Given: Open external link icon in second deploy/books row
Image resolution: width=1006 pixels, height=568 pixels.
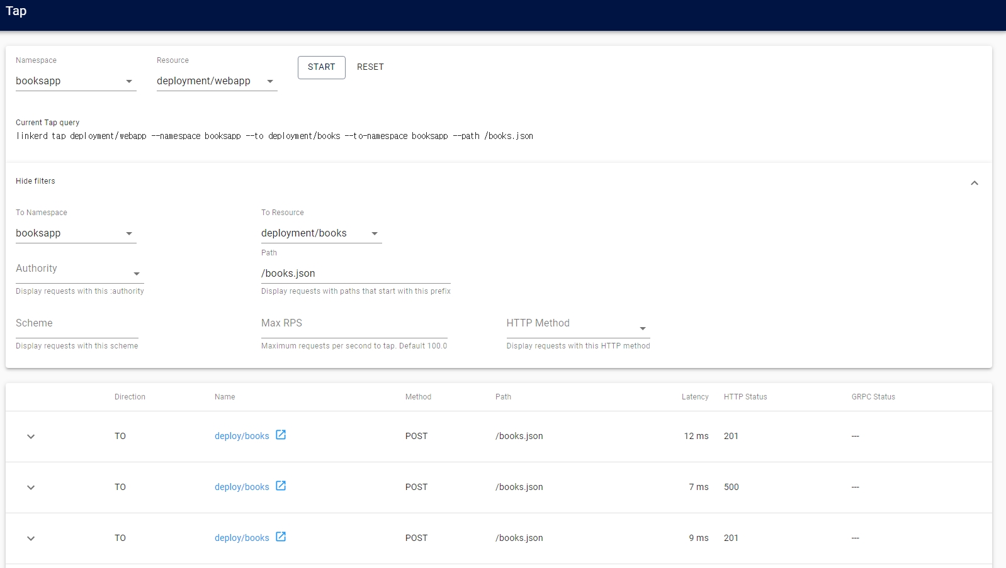Looking at the screenshot, I should [281, 486].
